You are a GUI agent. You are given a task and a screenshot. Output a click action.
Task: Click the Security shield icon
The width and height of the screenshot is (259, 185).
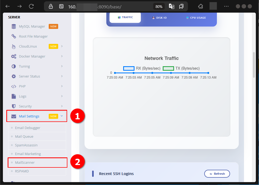pyautogui.click(x=14, y=106)
